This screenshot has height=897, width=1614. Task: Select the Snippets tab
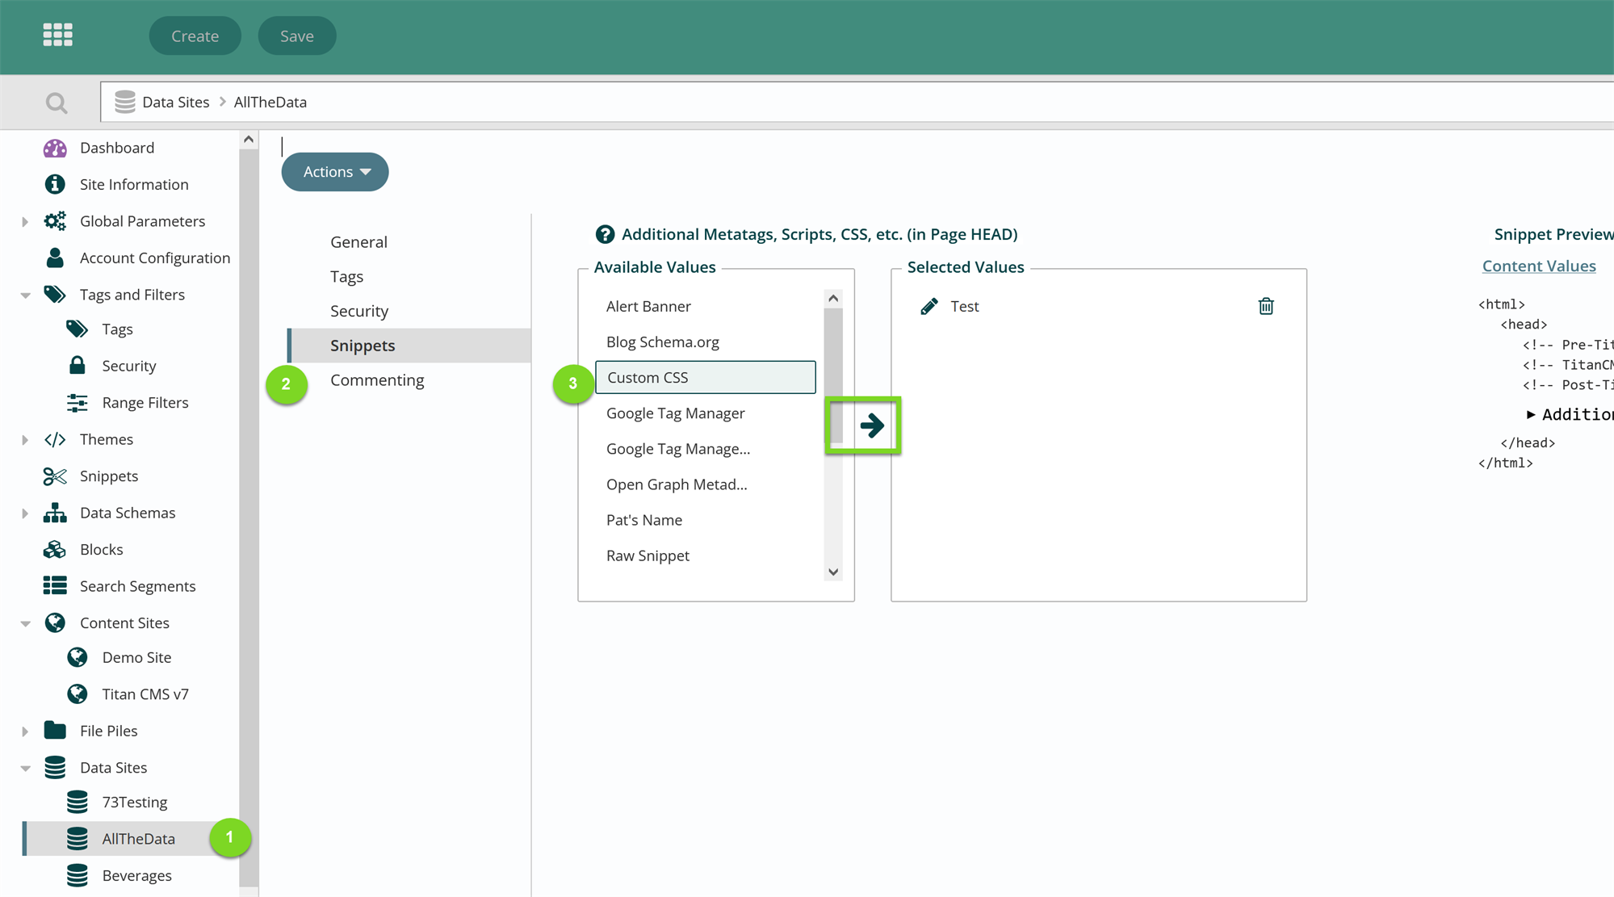[x=409, y=345]
